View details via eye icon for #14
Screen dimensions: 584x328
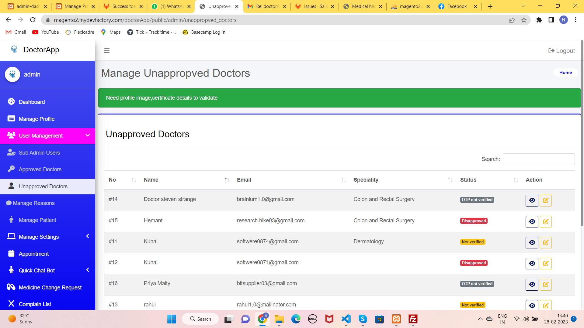pos(532,200)
